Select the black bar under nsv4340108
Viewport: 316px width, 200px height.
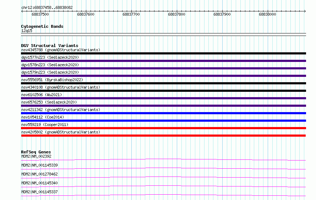[163, 91]
